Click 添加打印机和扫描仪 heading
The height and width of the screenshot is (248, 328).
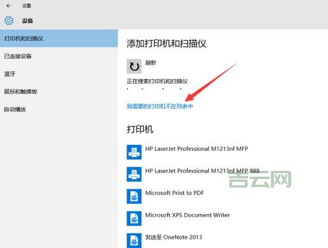166,44
